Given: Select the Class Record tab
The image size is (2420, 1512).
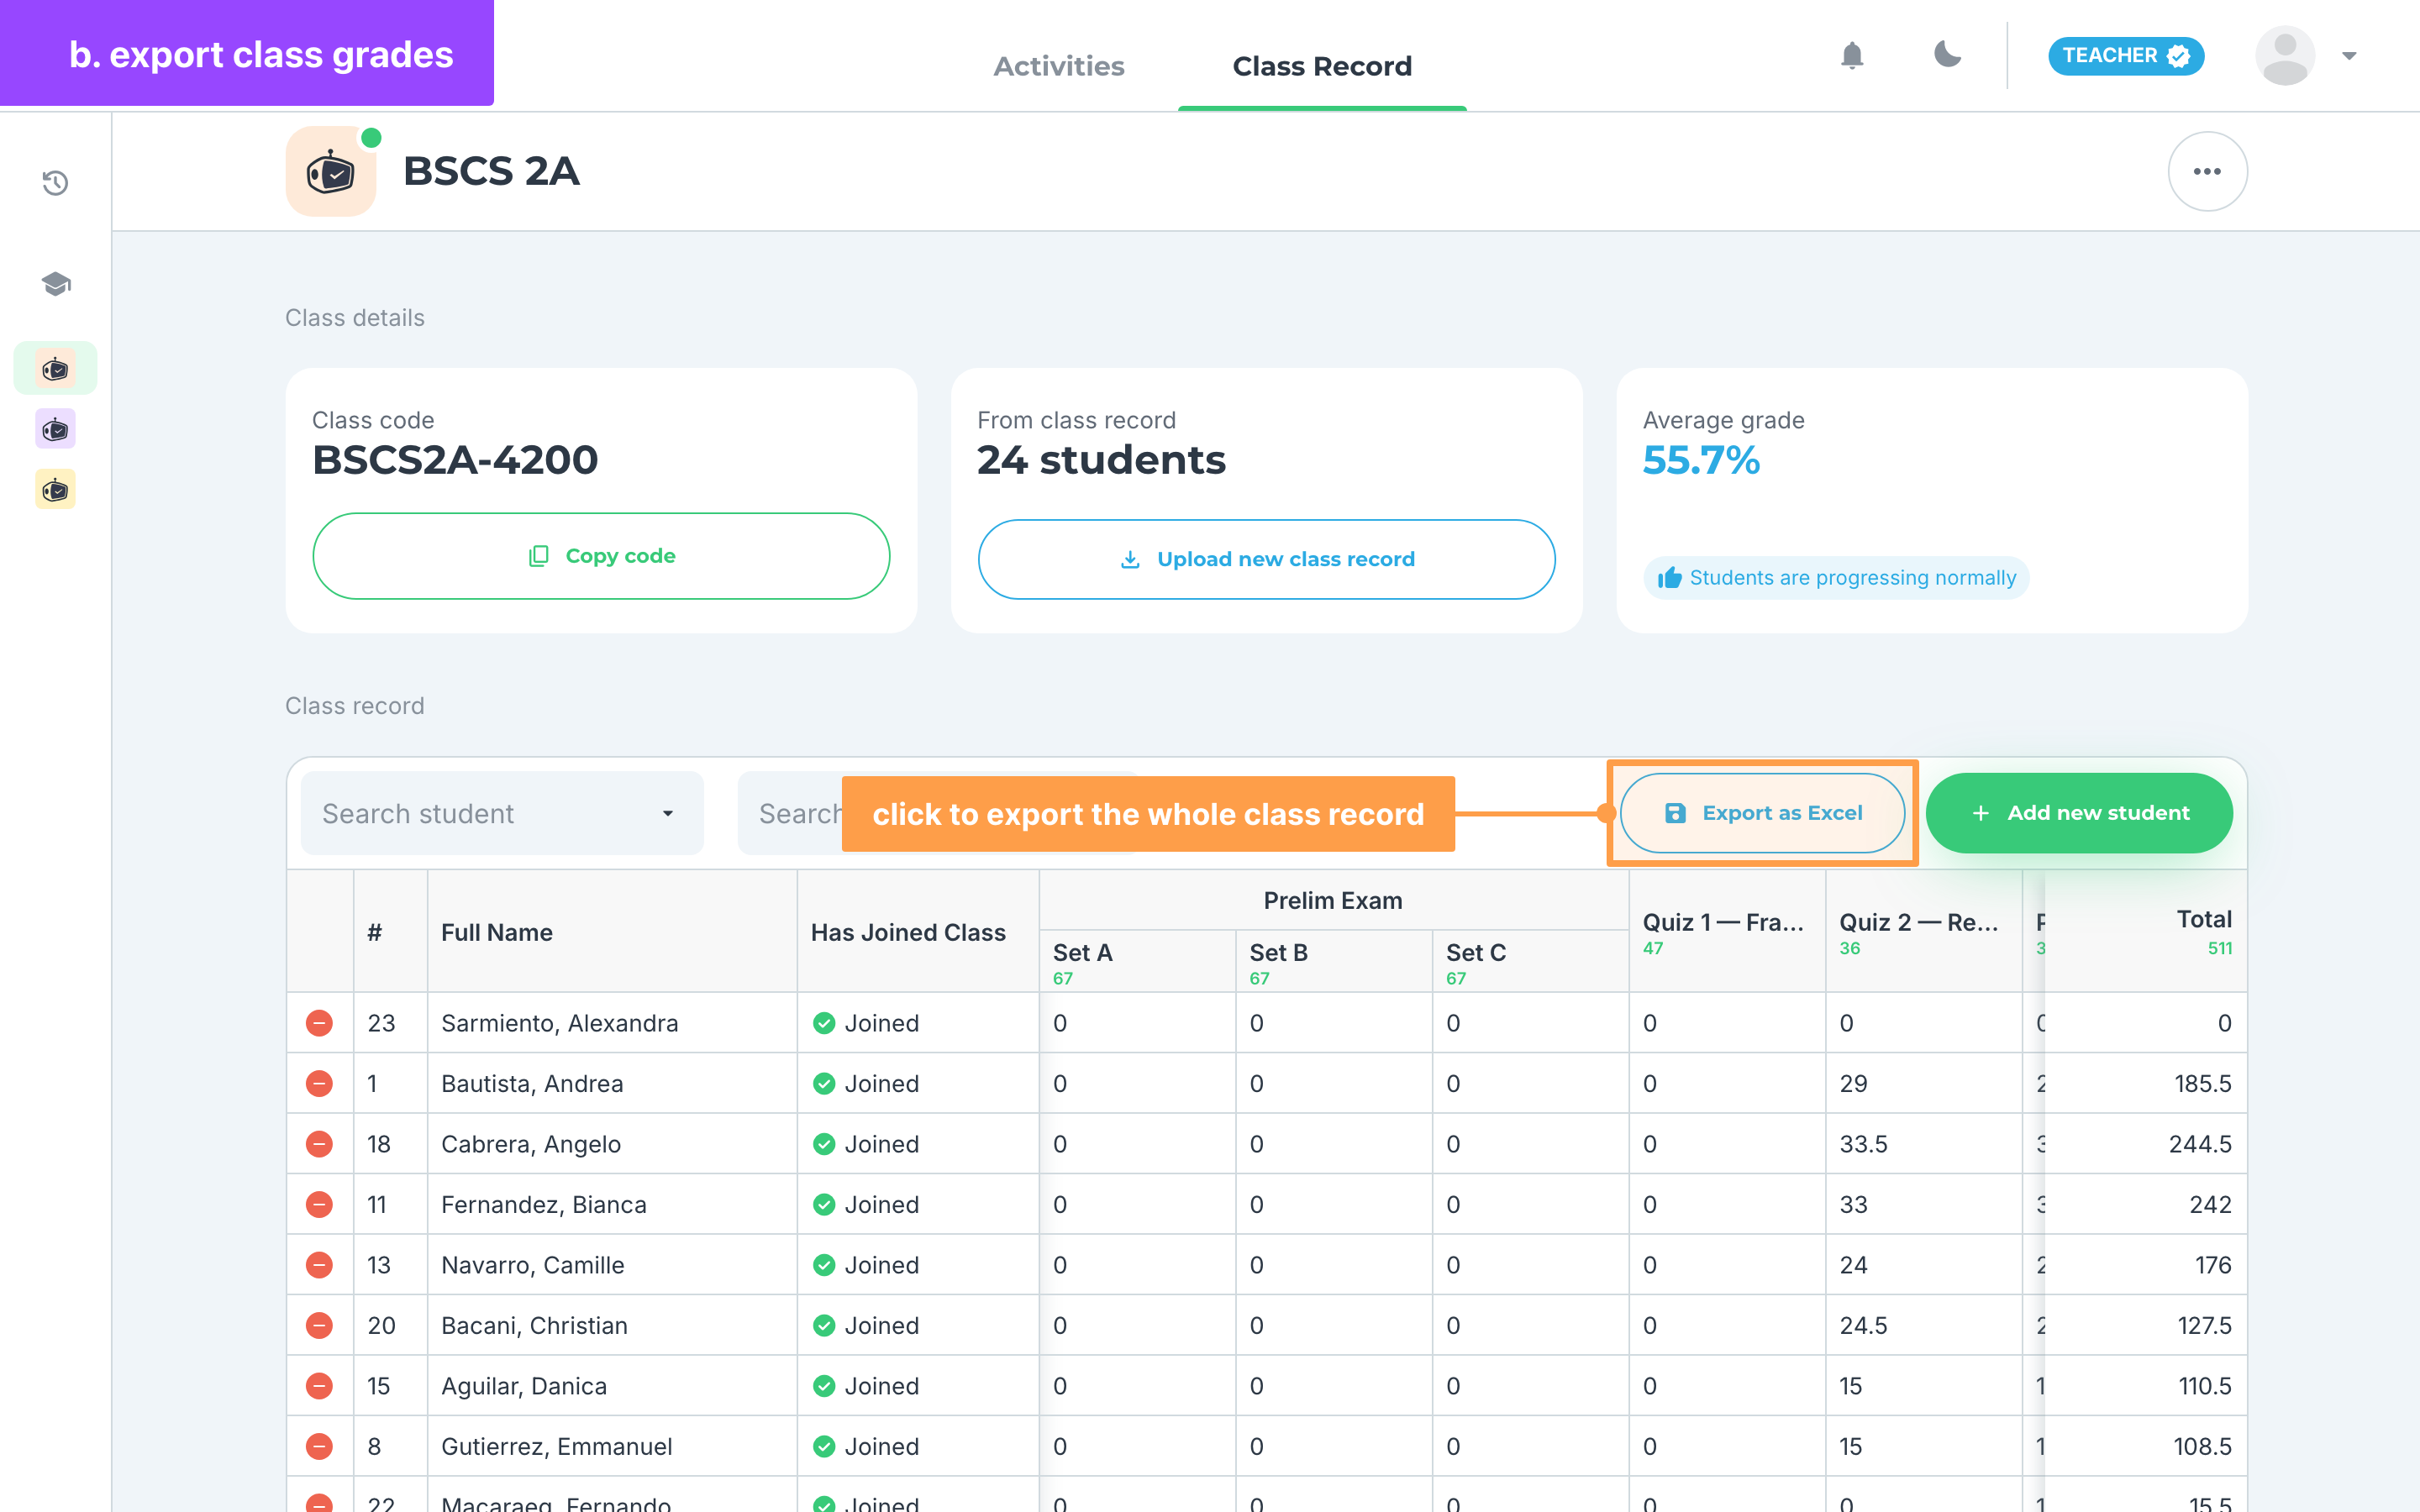Looking at the screenshot, I should pyautogui.click(x=1322, y=66).
